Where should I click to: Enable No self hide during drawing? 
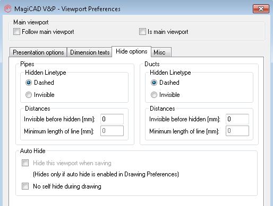(25, 186)
